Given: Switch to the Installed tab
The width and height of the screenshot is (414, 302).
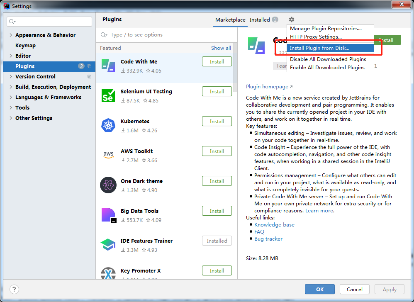Looking at the screenshot, I should click(x=264, y=20).
